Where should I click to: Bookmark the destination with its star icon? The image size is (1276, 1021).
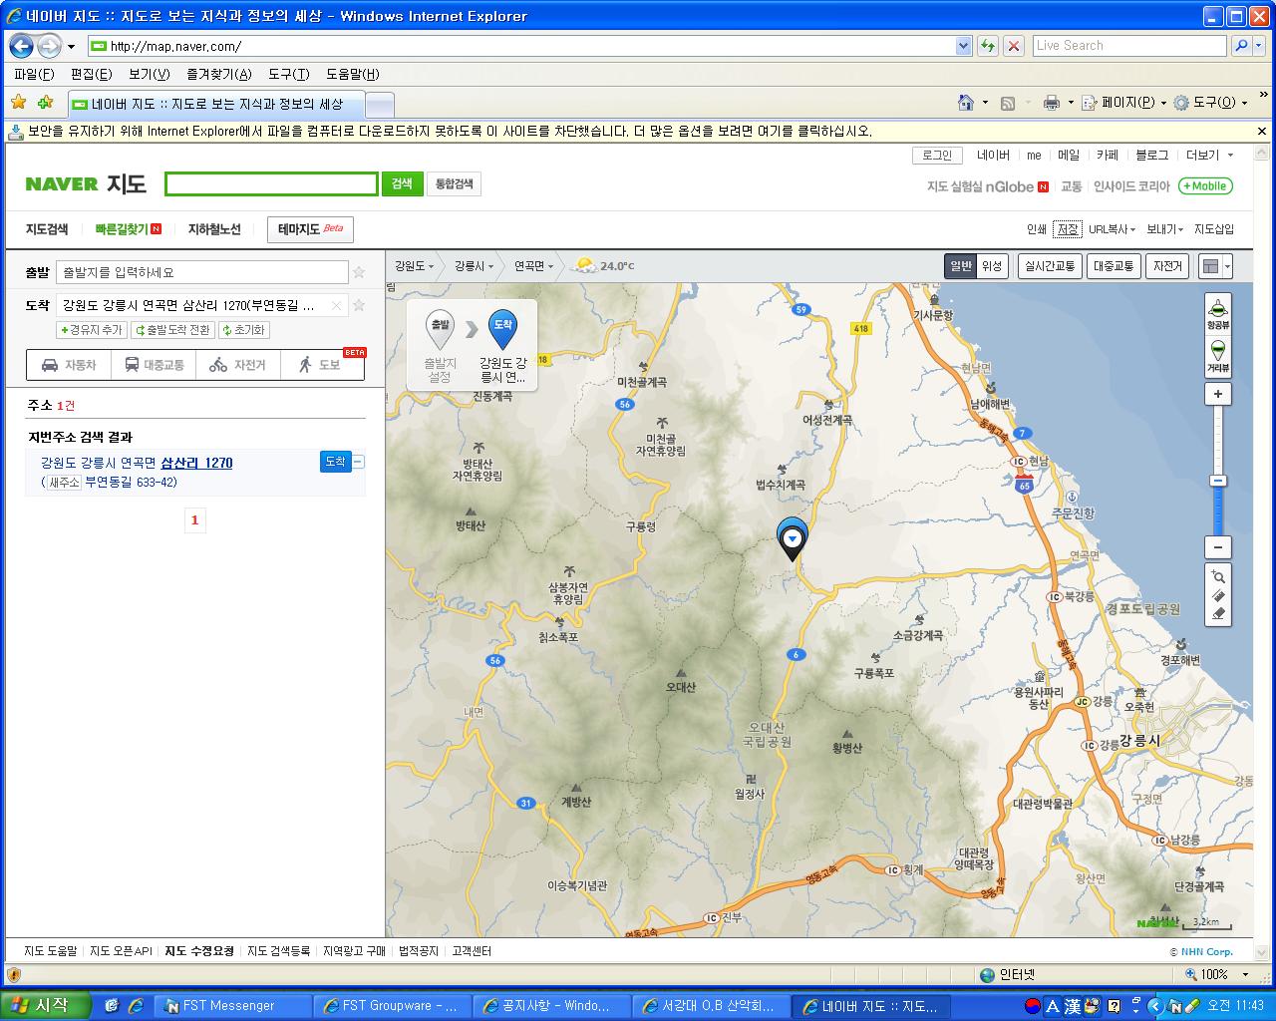[x=359, y=306]
